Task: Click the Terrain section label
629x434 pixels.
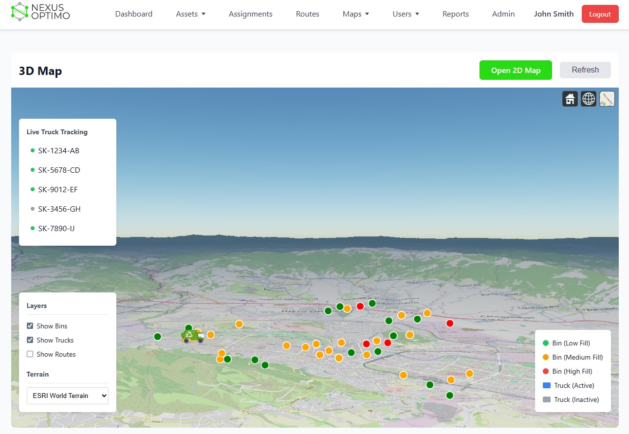Action: tap(37, 374)
